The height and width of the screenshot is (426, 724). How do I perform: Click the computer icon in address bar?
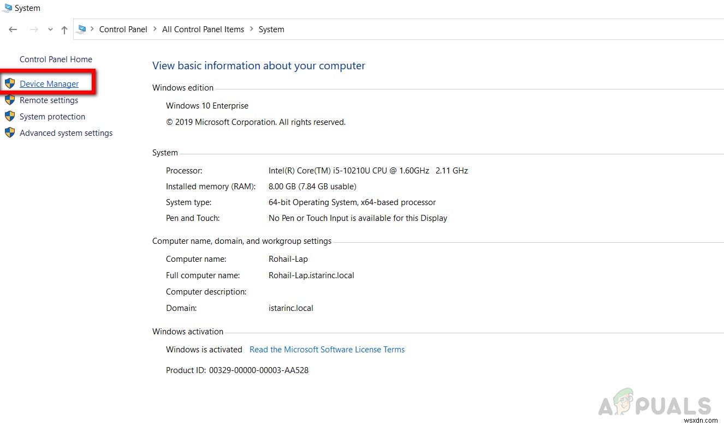point(82,29)
